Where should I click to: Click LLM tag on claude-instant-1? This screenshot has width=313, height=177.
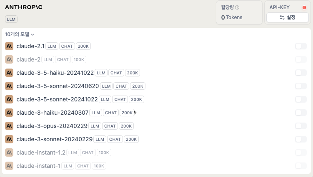pos(68,166)
